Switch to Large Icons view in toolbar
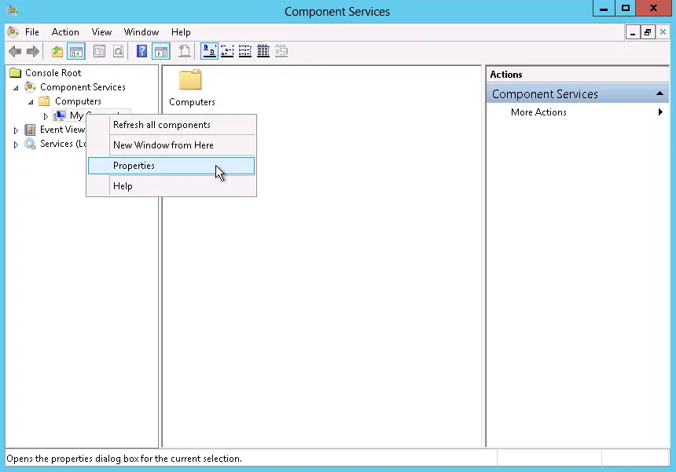 pos(210,52)
